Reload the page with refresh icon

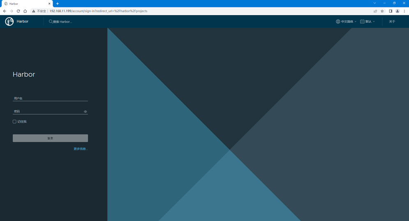(18, 11)
